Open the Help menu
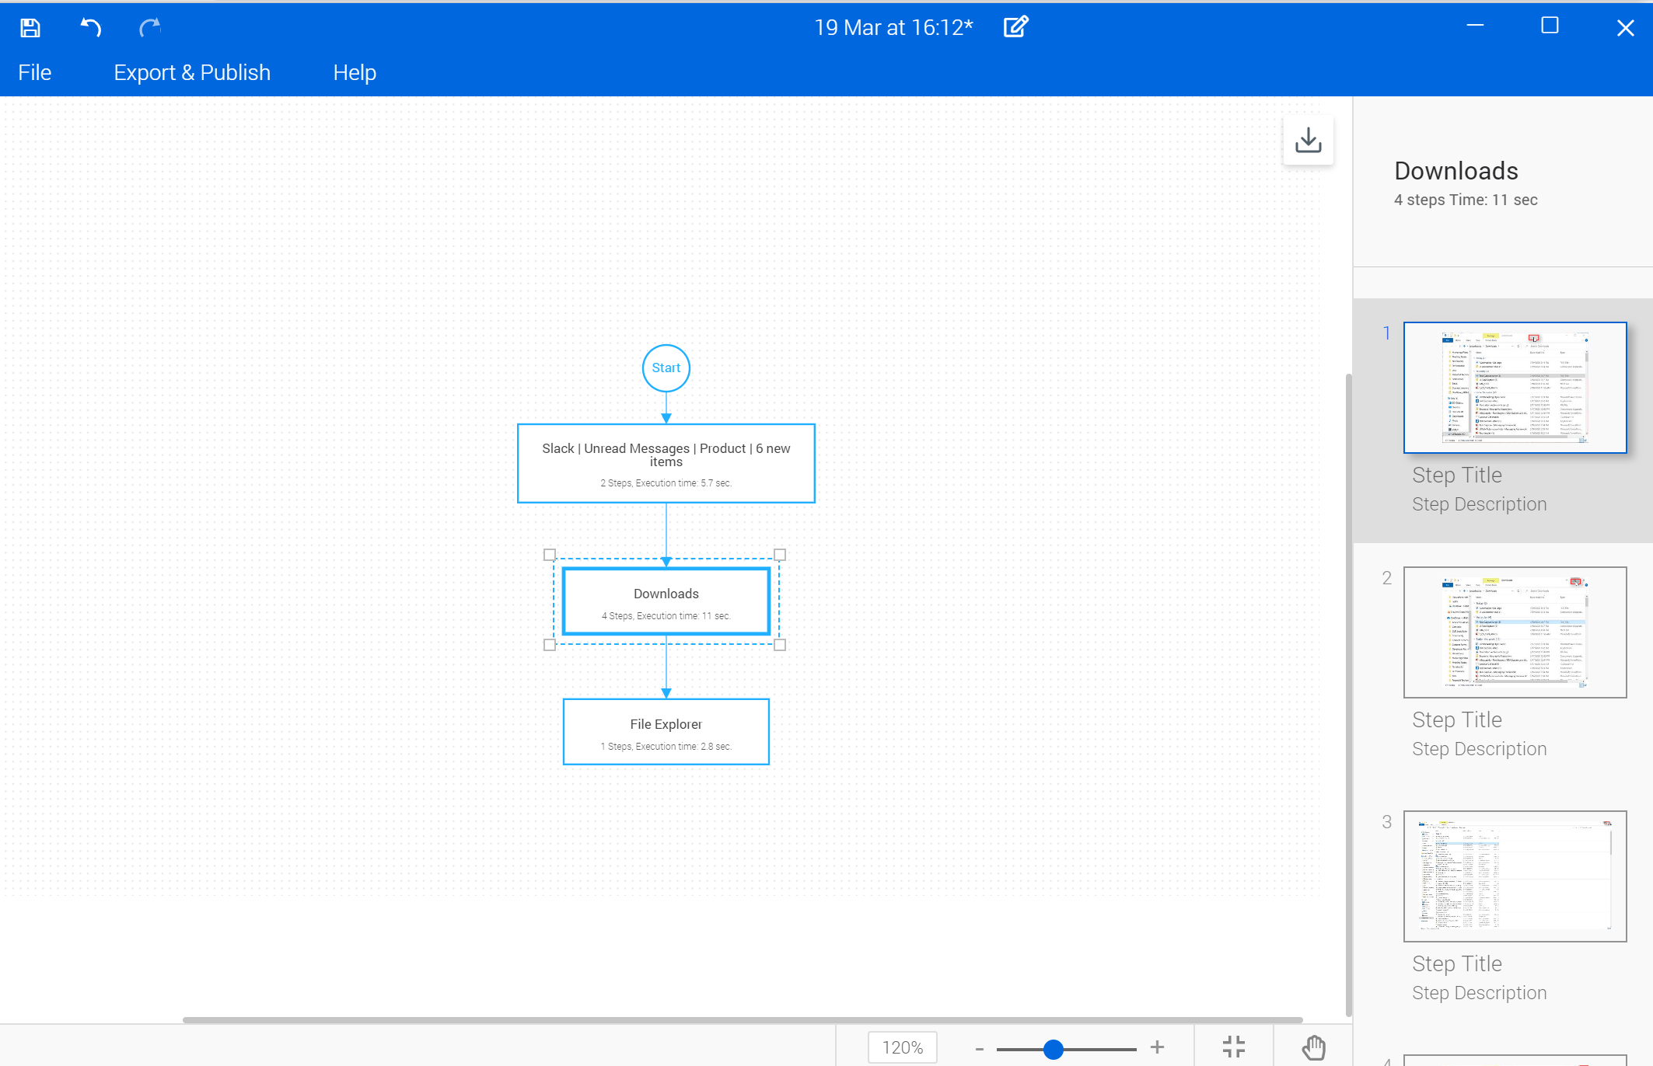 [x=355, y=73]
